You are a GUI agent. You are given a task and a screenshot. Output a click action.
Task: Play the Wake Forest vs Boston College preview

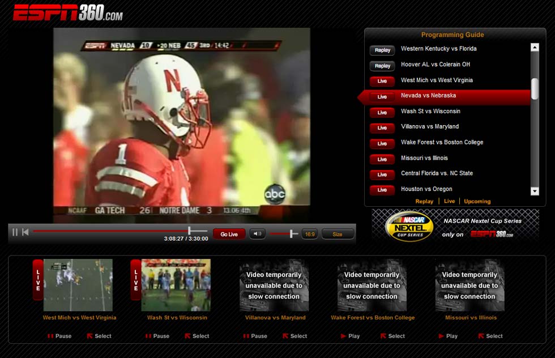pos(351,336)
